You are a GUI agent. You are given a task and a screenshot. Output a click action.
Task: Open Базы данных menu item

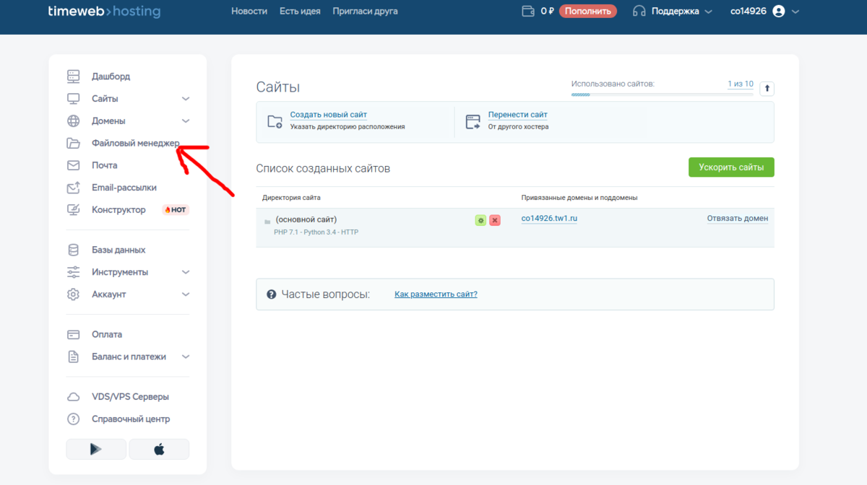point(118,250)
